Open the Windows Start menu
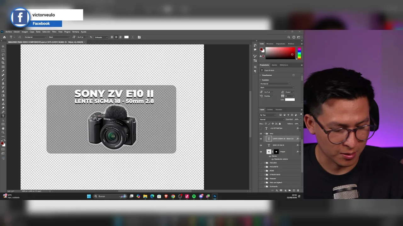The image size is (403, 226). tap(89, 196)
